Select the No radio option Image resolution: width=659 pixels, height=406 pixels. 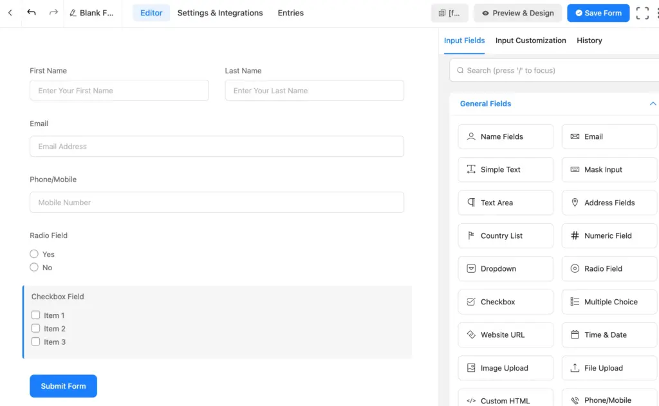point(33,267)
